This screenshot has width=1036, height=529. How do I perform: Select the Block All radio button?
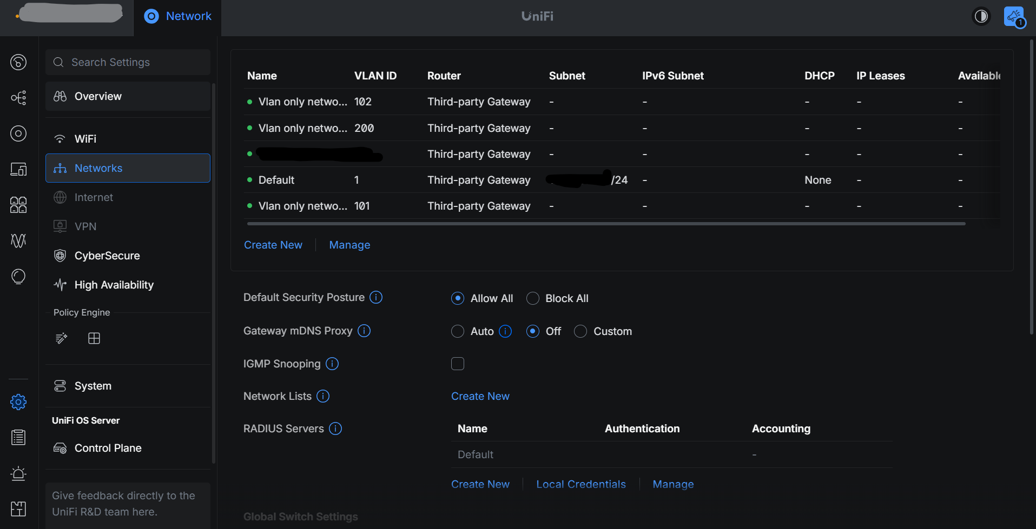click(533, 298)
